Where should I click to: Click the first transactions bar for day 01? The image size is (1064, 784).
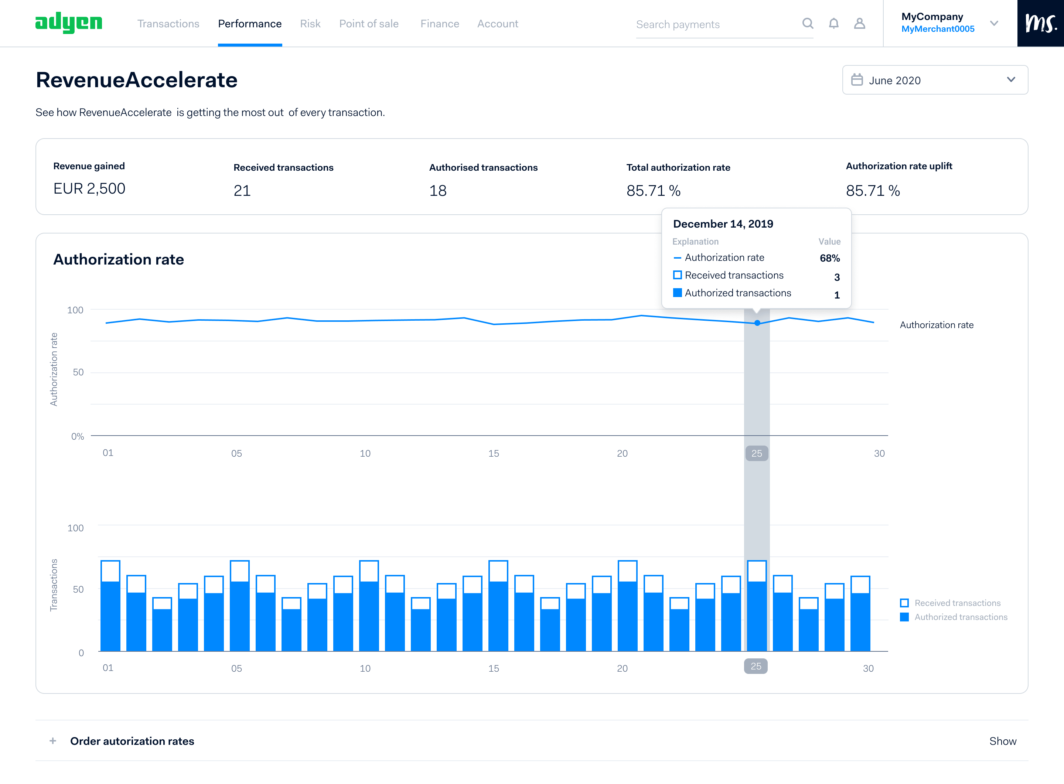click(110, 606)
